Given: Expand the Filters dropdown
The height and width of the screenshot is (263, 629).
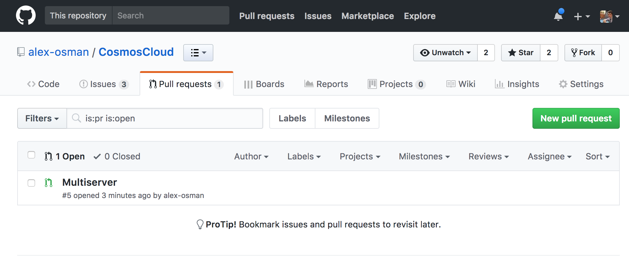Looking at the screenshot, I should [x=42, y=118].
